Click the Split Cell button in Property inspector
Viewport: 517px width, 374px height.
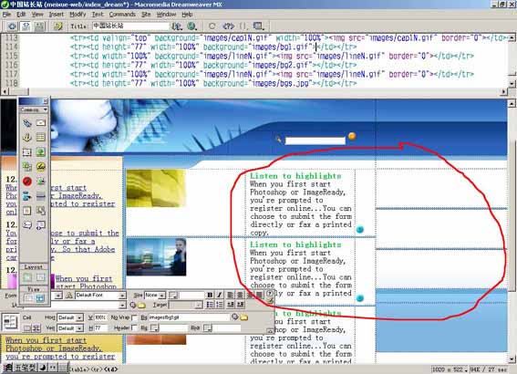pos(36,328)
